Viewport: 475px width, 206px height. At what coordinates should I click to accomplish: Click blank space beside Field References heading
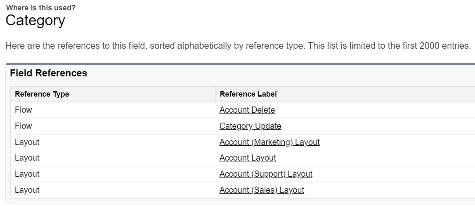[289, 73]
